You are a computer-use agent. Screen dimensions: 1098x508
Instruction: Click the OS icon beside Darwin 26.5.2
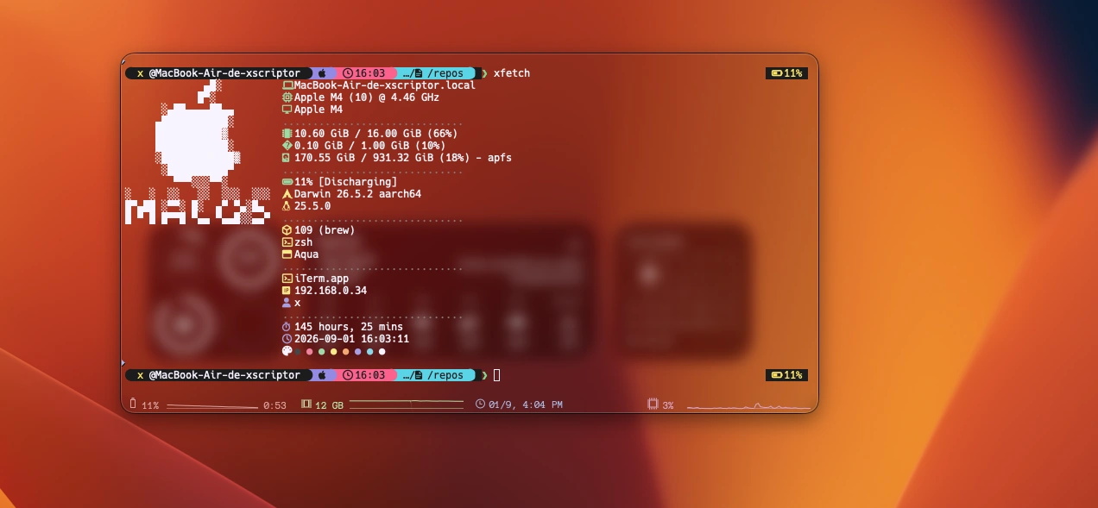287,194
